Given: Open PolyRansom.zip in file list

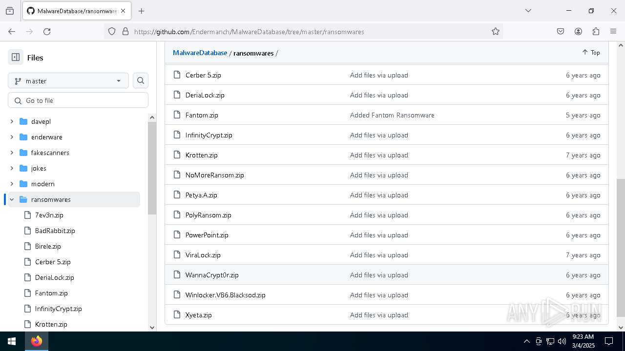Looking at the screenshot, I should coord(208,215).
